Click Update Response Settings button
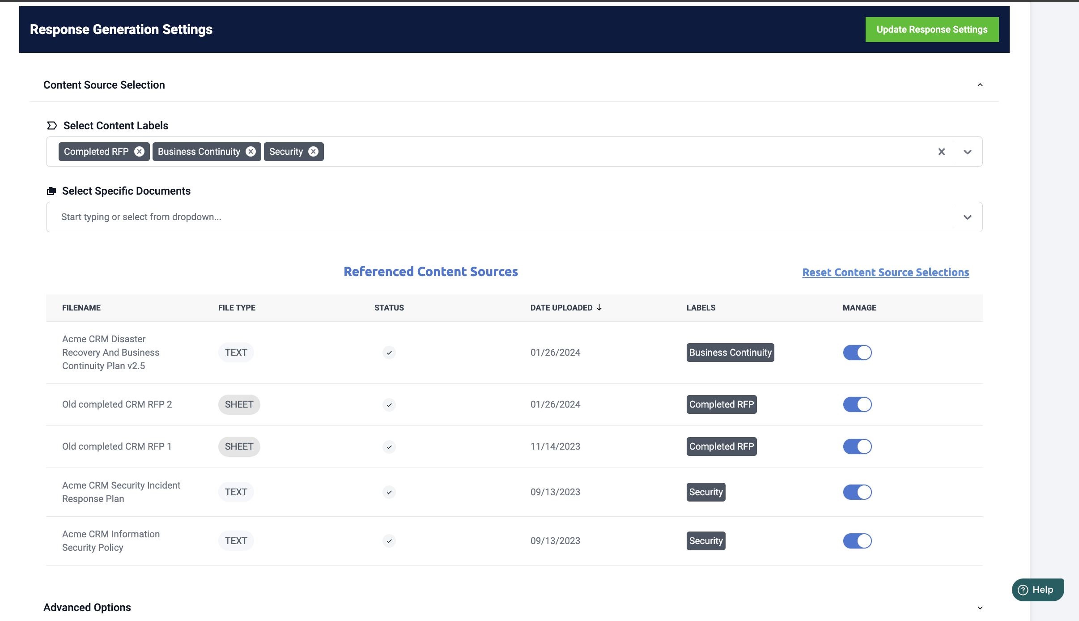Viewport: 1079px width, 621px height. coord(932,30)
